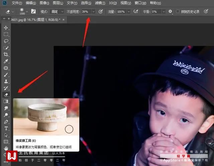Open the Smoothing slider dropdown arrow
Image resolution: width=214 pixels, height=166 pixels.
pos(164,12)
